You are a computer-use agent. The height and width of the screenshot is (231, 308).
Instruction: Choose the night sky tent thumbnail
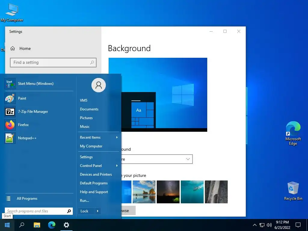(x=168, y=192)
